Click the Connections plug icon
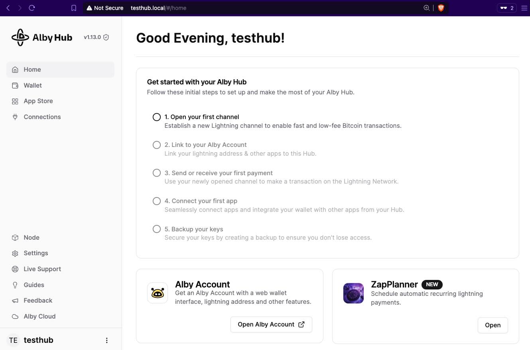This screenshot has width=530, height=350. pyautogui.click(x=15, y=117)
